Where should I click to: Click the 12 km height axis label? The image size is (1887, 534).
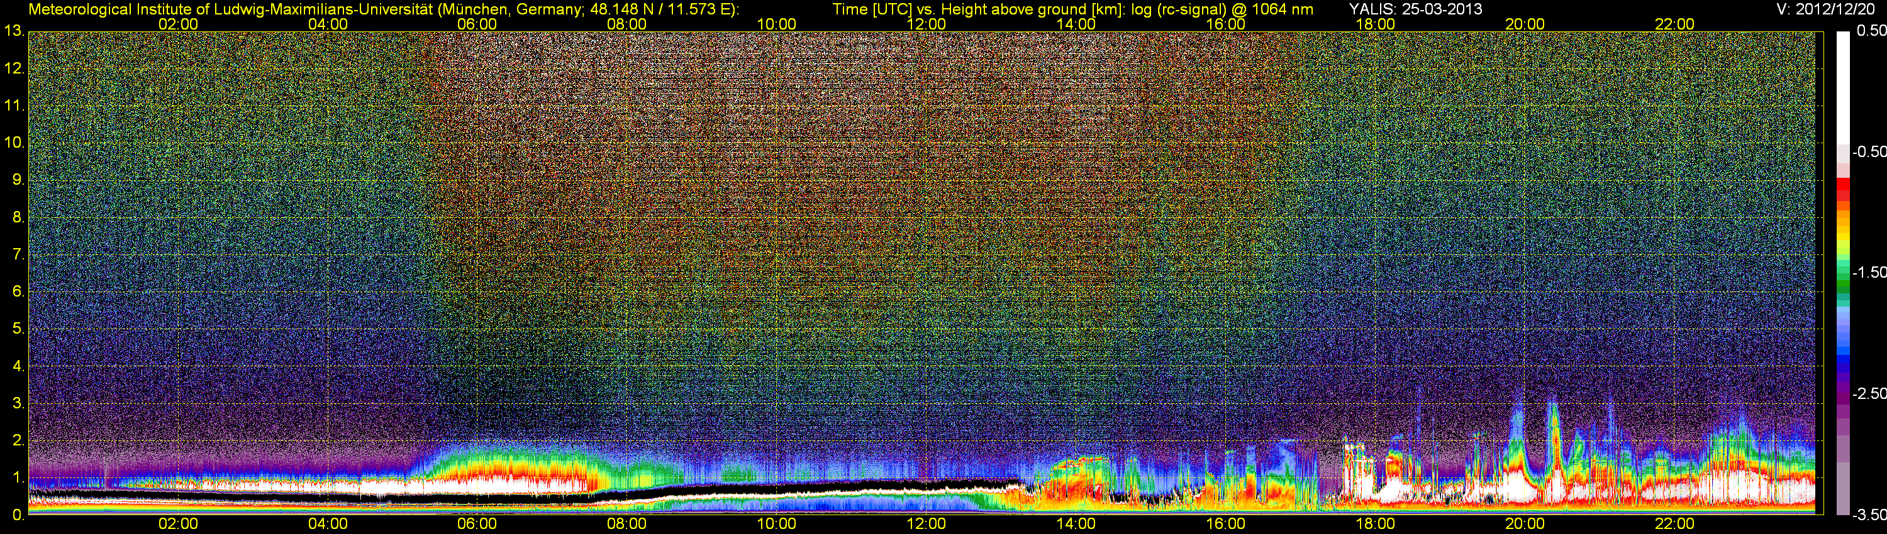14,68
